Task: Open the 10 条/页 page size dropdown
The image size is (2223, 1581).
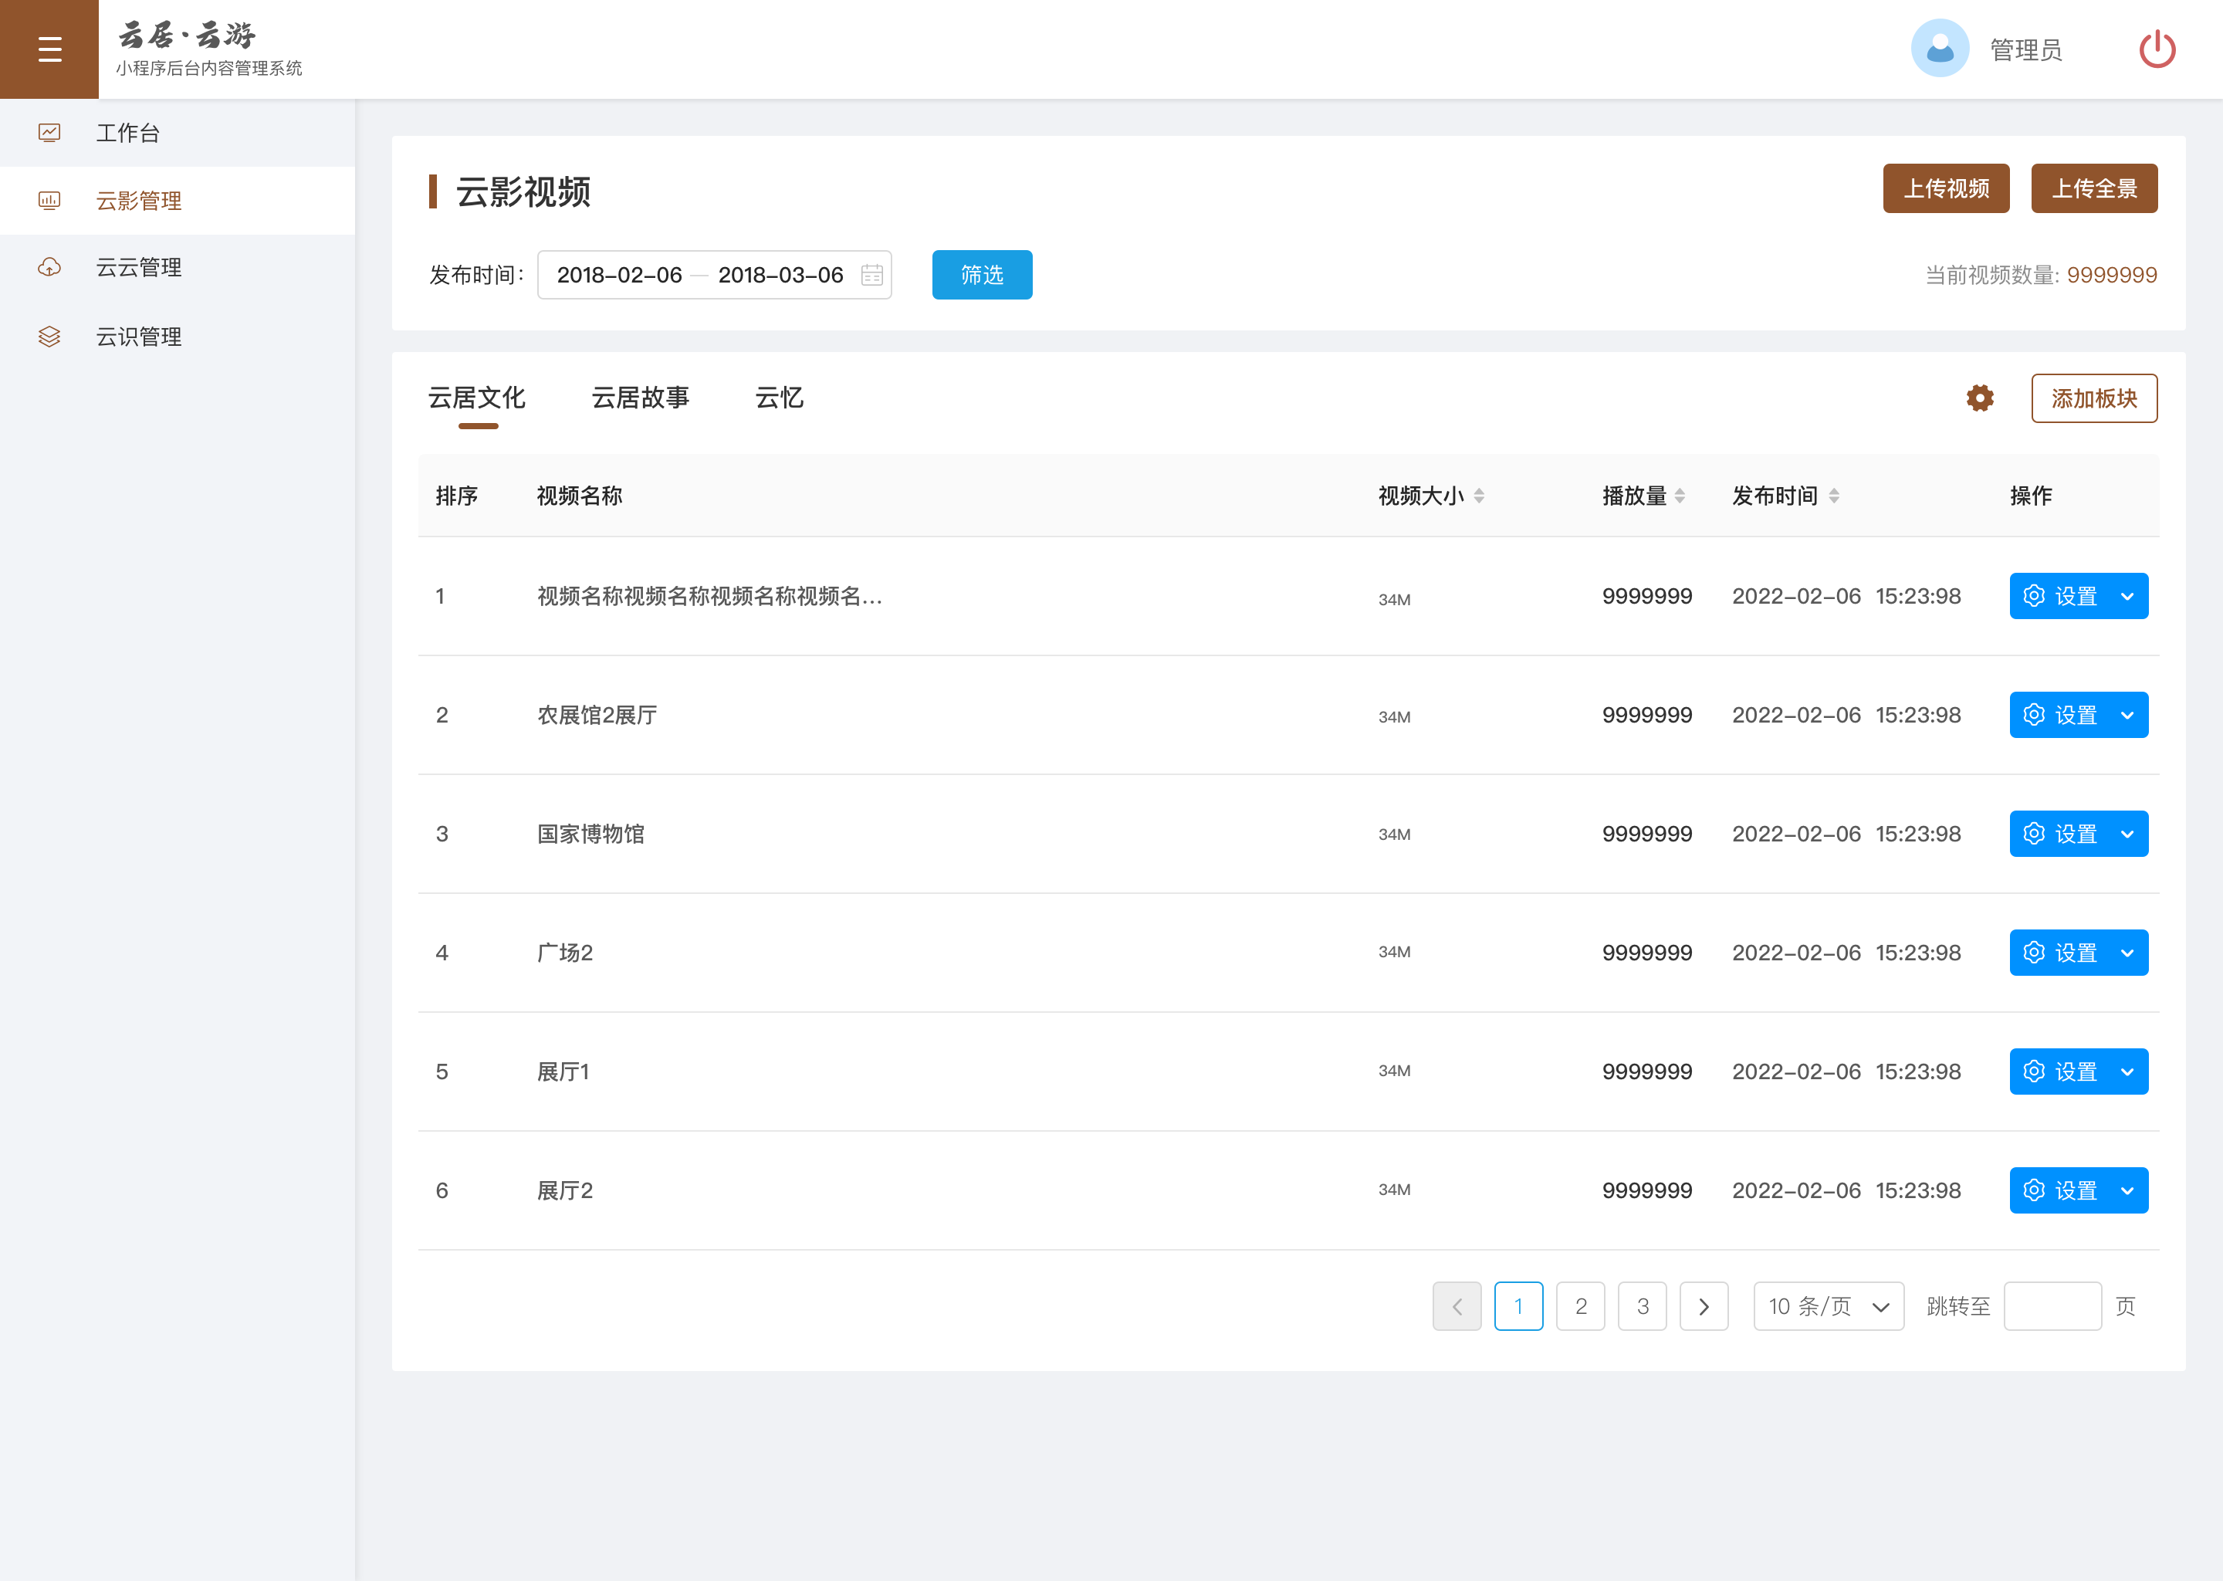Action: pos(1829,1306)
